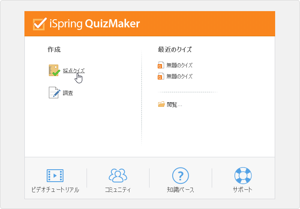Click the browse folder icon
The height and width of the screenshot is (209, 300).
click(161, 104)
